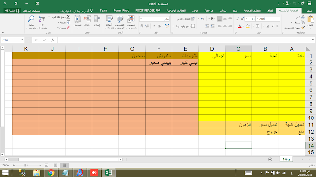316x177 pixels.
Task: Click the Sort & Filter icon
Action: click(41, 19)
